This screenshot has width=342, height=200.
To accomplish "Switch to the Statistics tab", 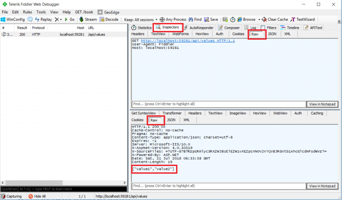I will click(x=141, y=28).
